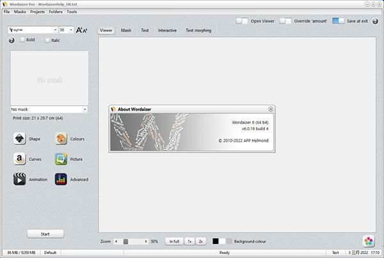The image size is (384, 258).
Task: Click the 1x zoom button
Action: (x=189, y=241)
